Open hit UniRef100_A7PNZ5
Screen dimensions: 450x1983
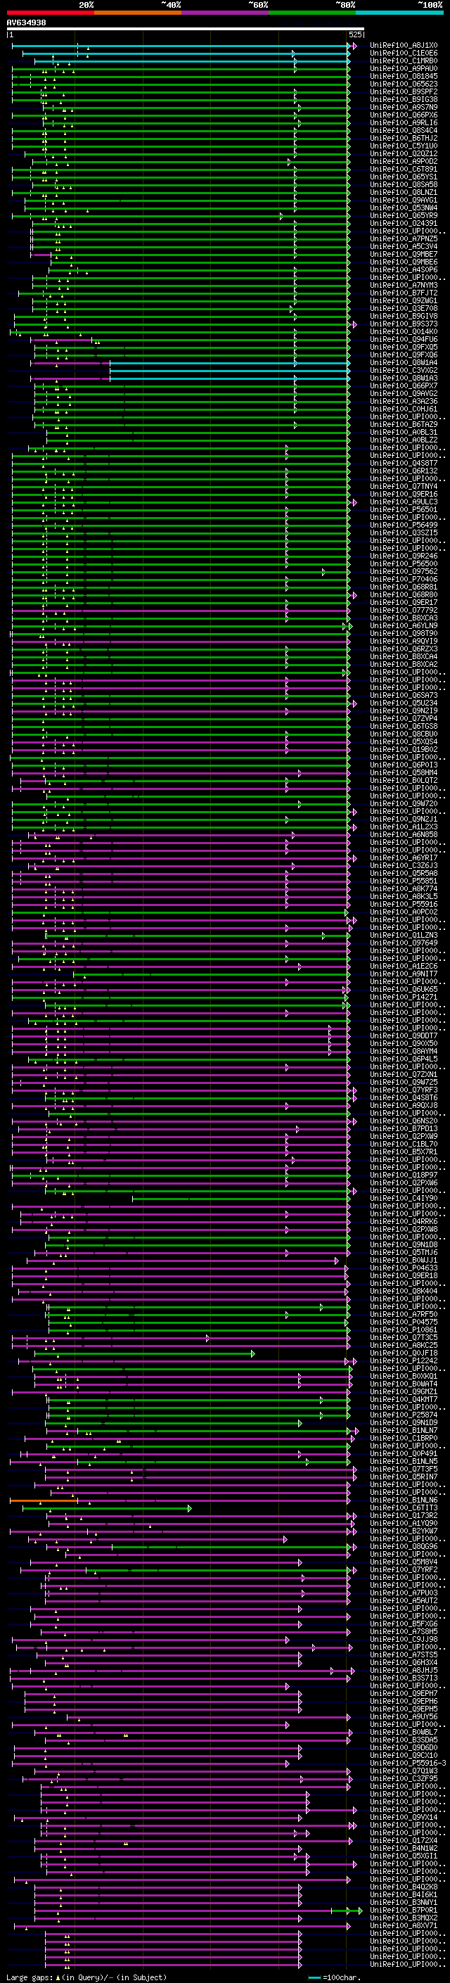point(404,238)
